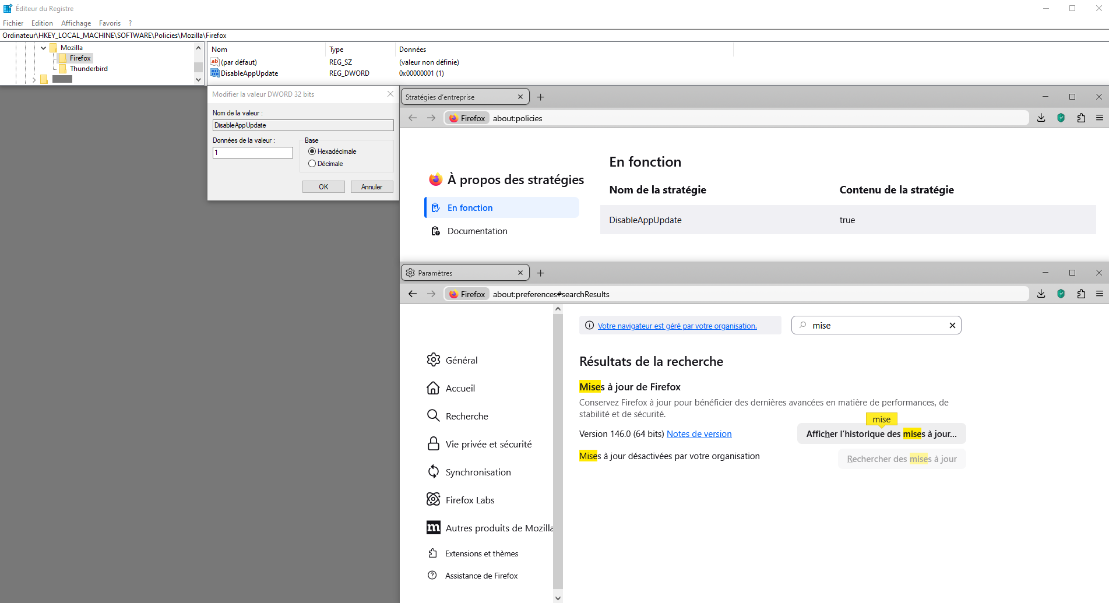Select the Décimale base option
1109x603 pixels.
[312, 164]
